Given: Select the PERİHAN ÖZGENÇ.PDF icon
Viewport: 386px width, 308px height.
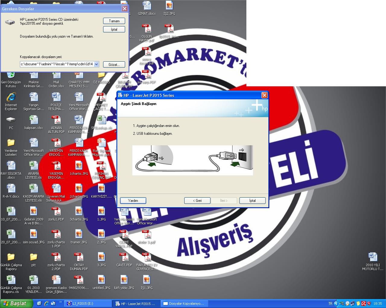Looking at the screenshot, I should pyautogui.click(x=101, y=165).
